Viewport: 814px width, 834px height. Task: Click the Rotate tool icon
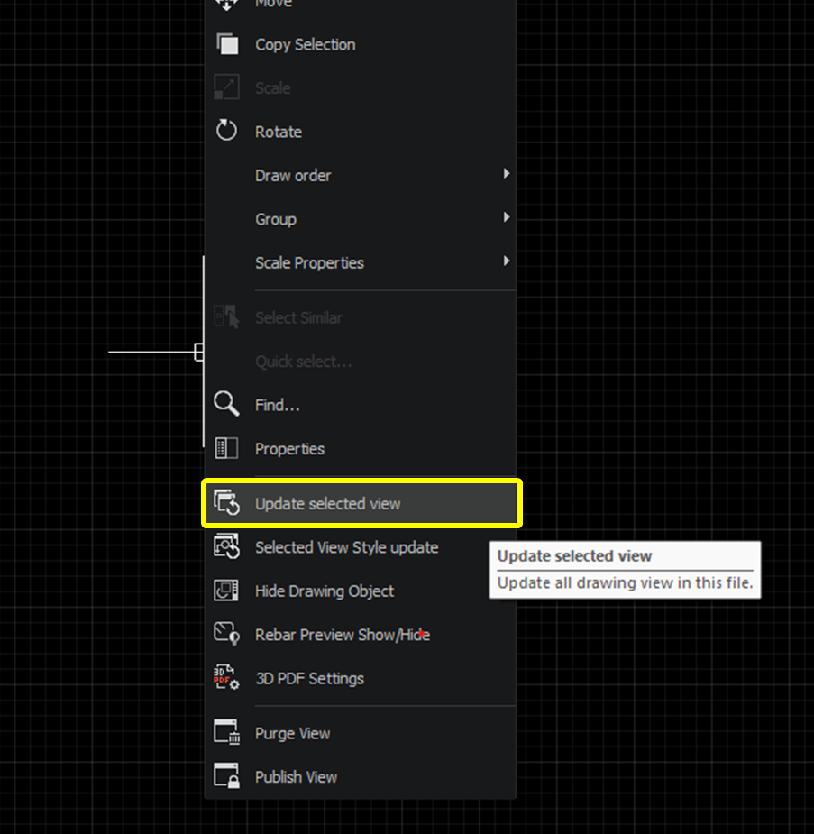[226, 131]
